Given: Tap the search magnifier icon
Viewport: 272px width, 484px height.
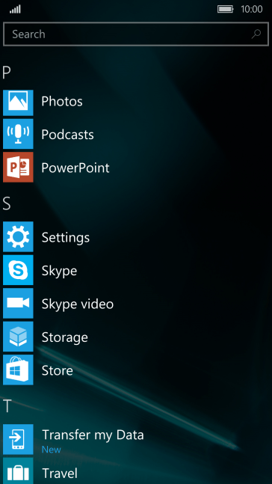Looking at the screenshot, I should pyautogui.click(x=256, y=34).
